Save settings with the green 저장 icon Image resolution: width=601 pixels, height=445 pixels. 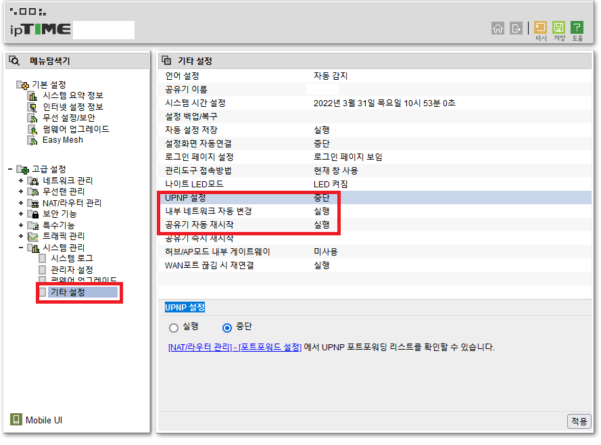click(558, 28)
